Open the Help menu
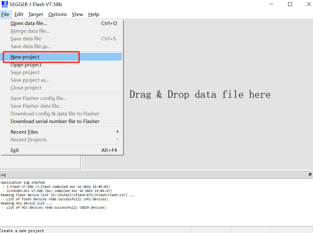 click(94, 14)
